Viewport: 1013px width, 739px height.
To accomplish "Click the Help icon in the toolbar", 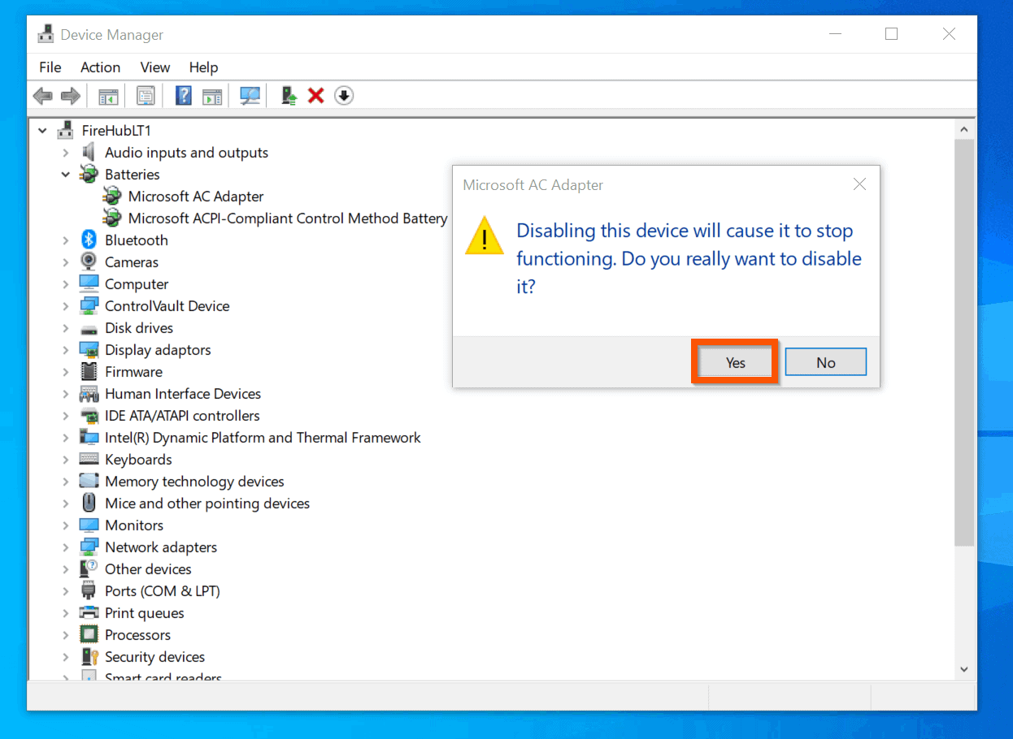I will tap(183, 95).
